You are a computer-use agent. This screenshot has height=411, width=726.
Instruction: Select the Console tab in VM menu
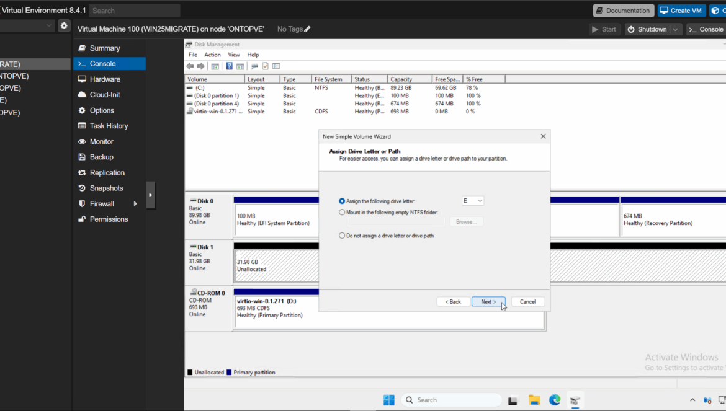(x=110, y=64)
